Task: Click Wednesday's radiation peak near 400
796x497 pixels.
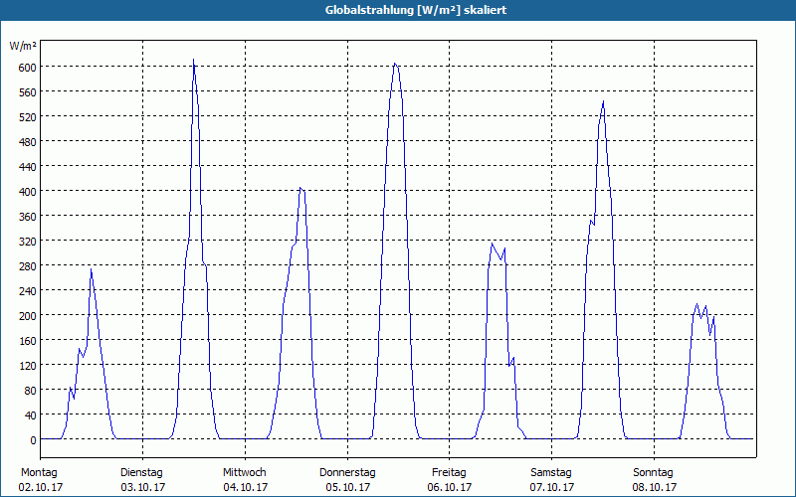Action: point(300,188)
